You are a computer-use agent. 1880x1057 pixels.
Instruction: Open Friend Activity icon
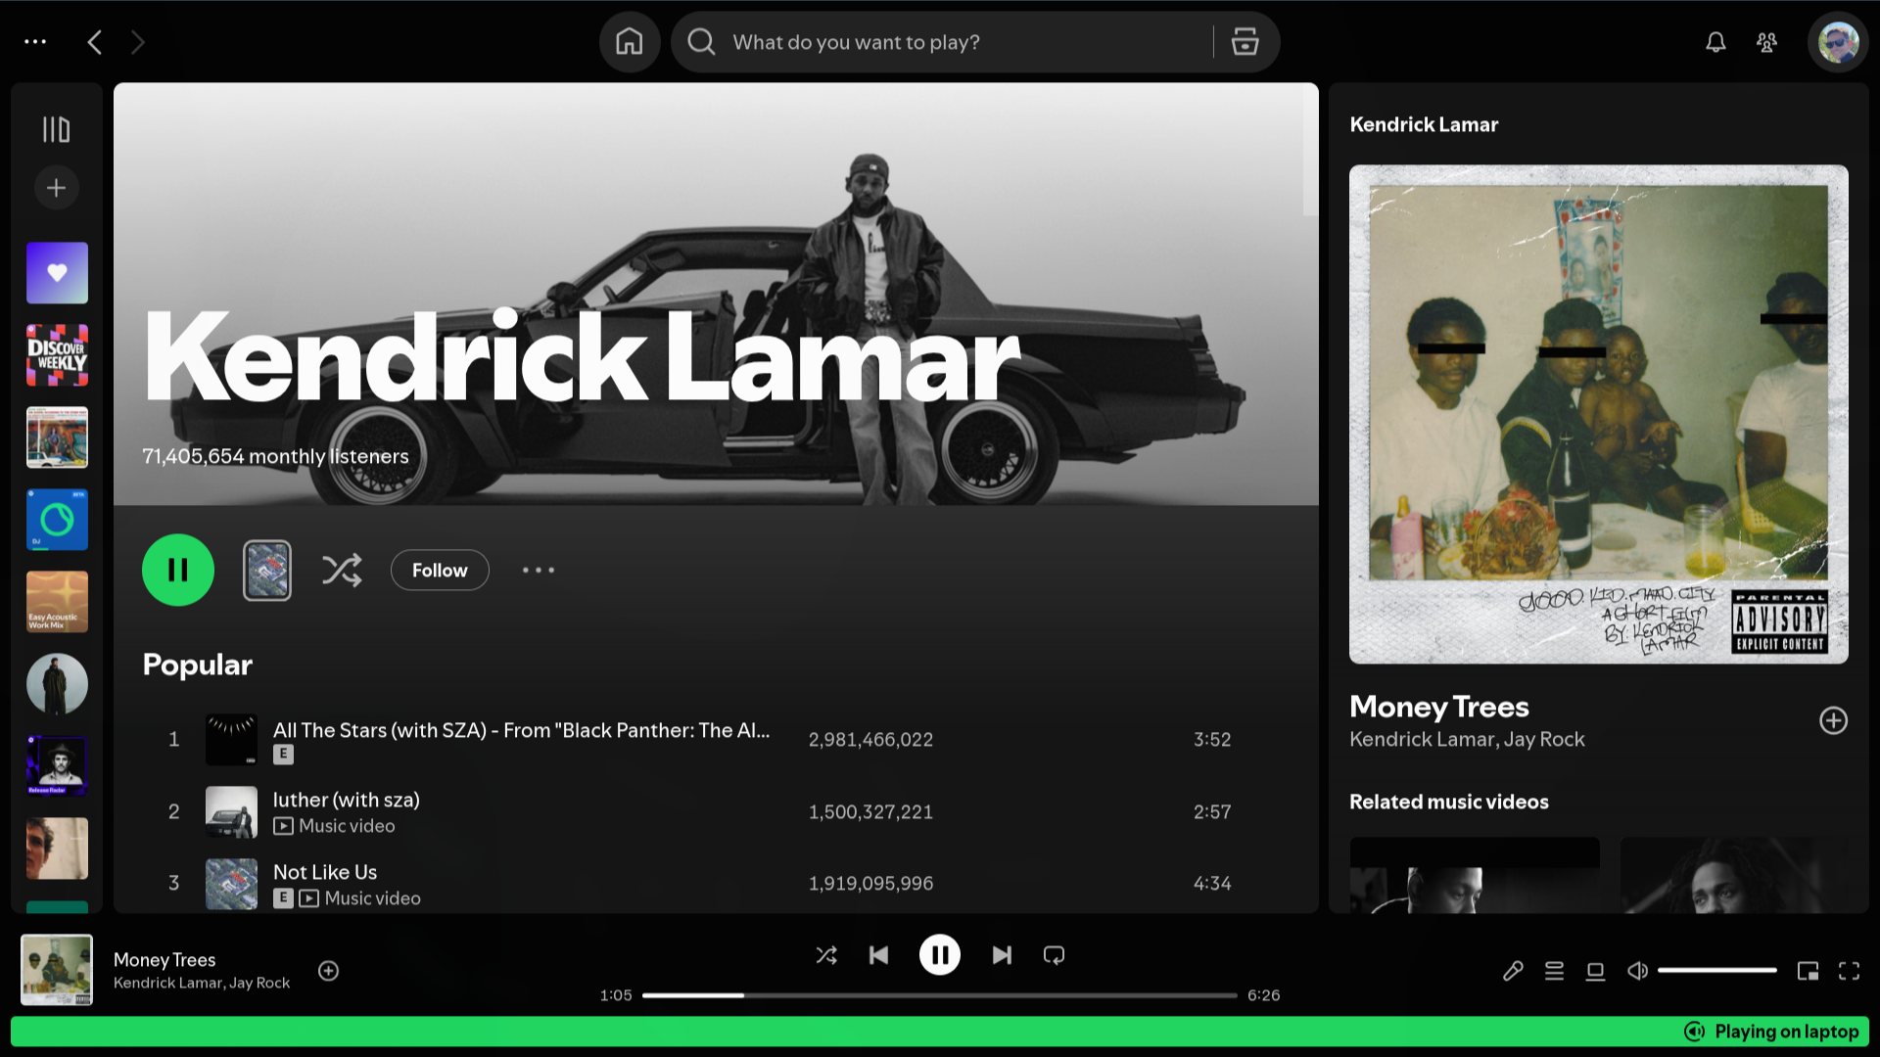point(1766,42)
